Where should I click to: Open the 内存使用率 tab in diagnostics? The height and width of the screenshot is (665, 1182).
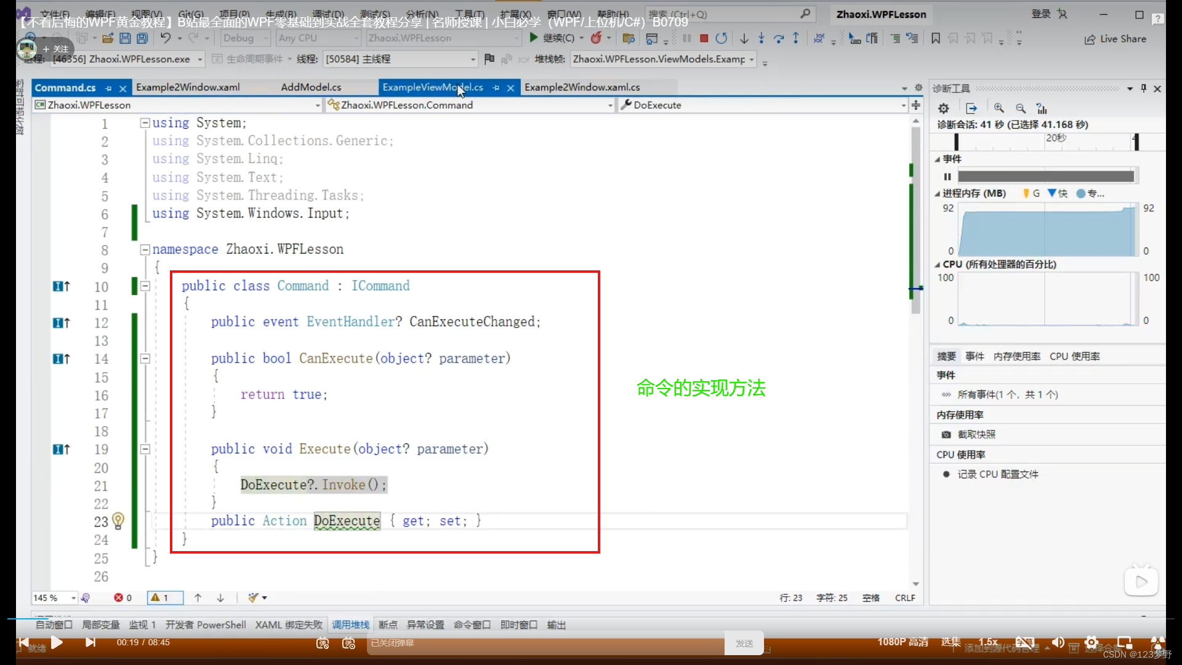(x=1016, y=357)
